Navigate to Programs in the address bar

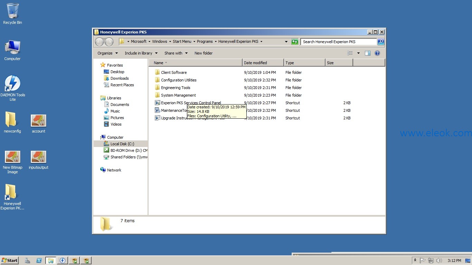205,42
